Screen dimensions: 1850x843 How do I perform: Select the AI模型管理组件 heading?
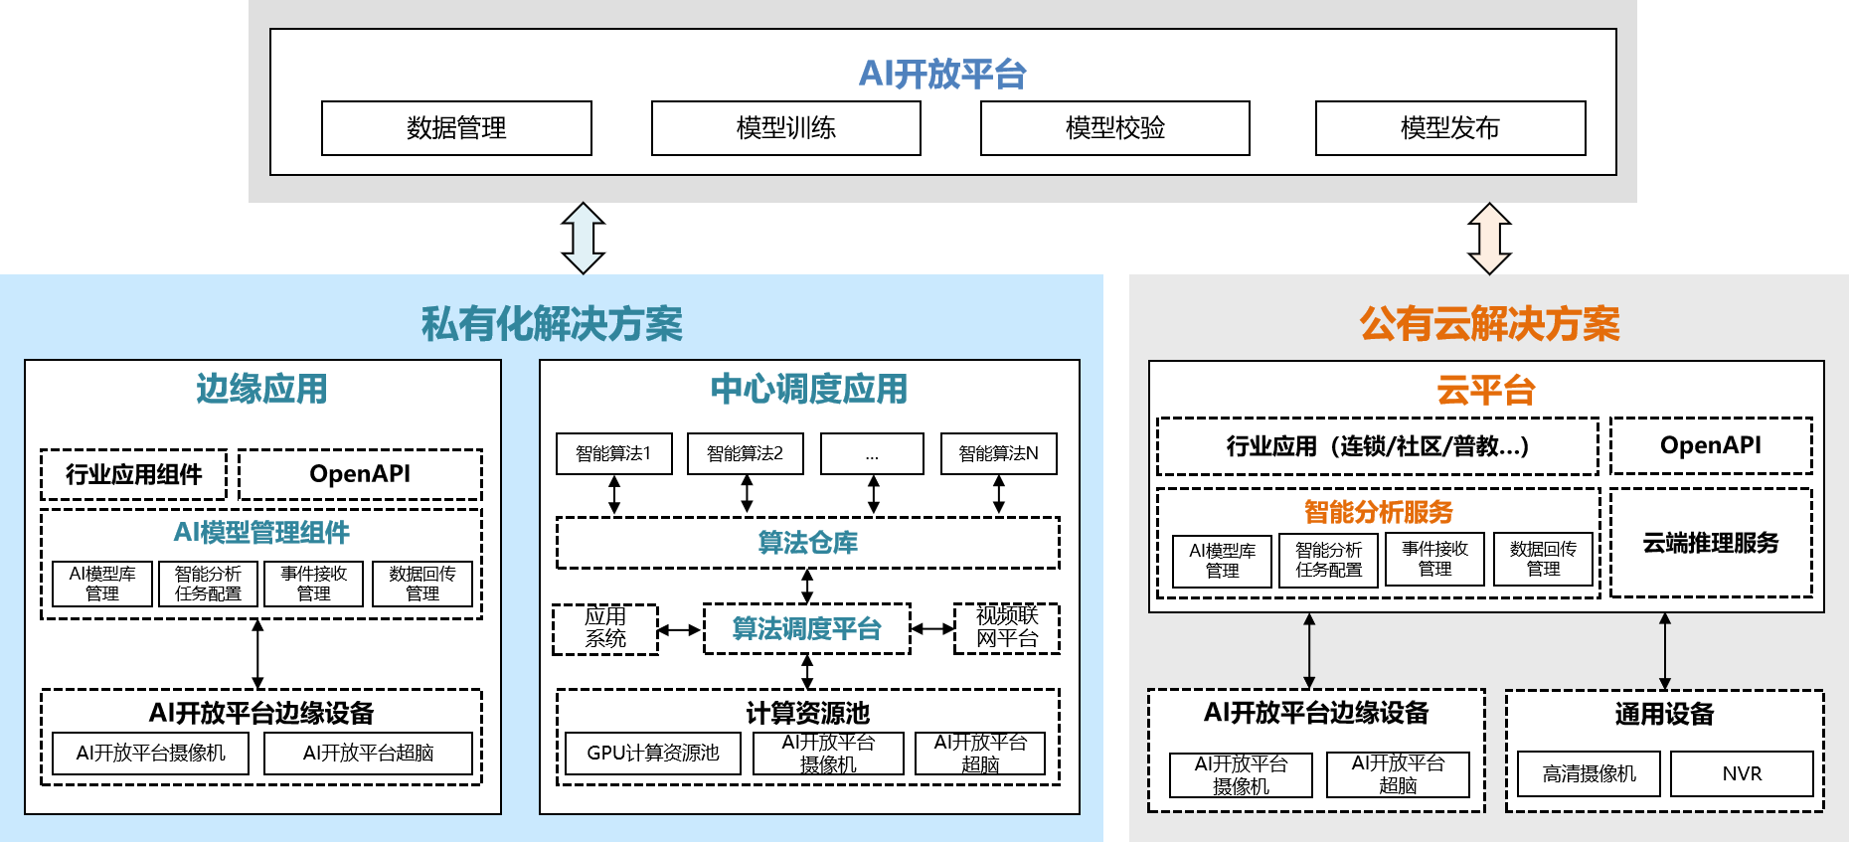[261, 533]
